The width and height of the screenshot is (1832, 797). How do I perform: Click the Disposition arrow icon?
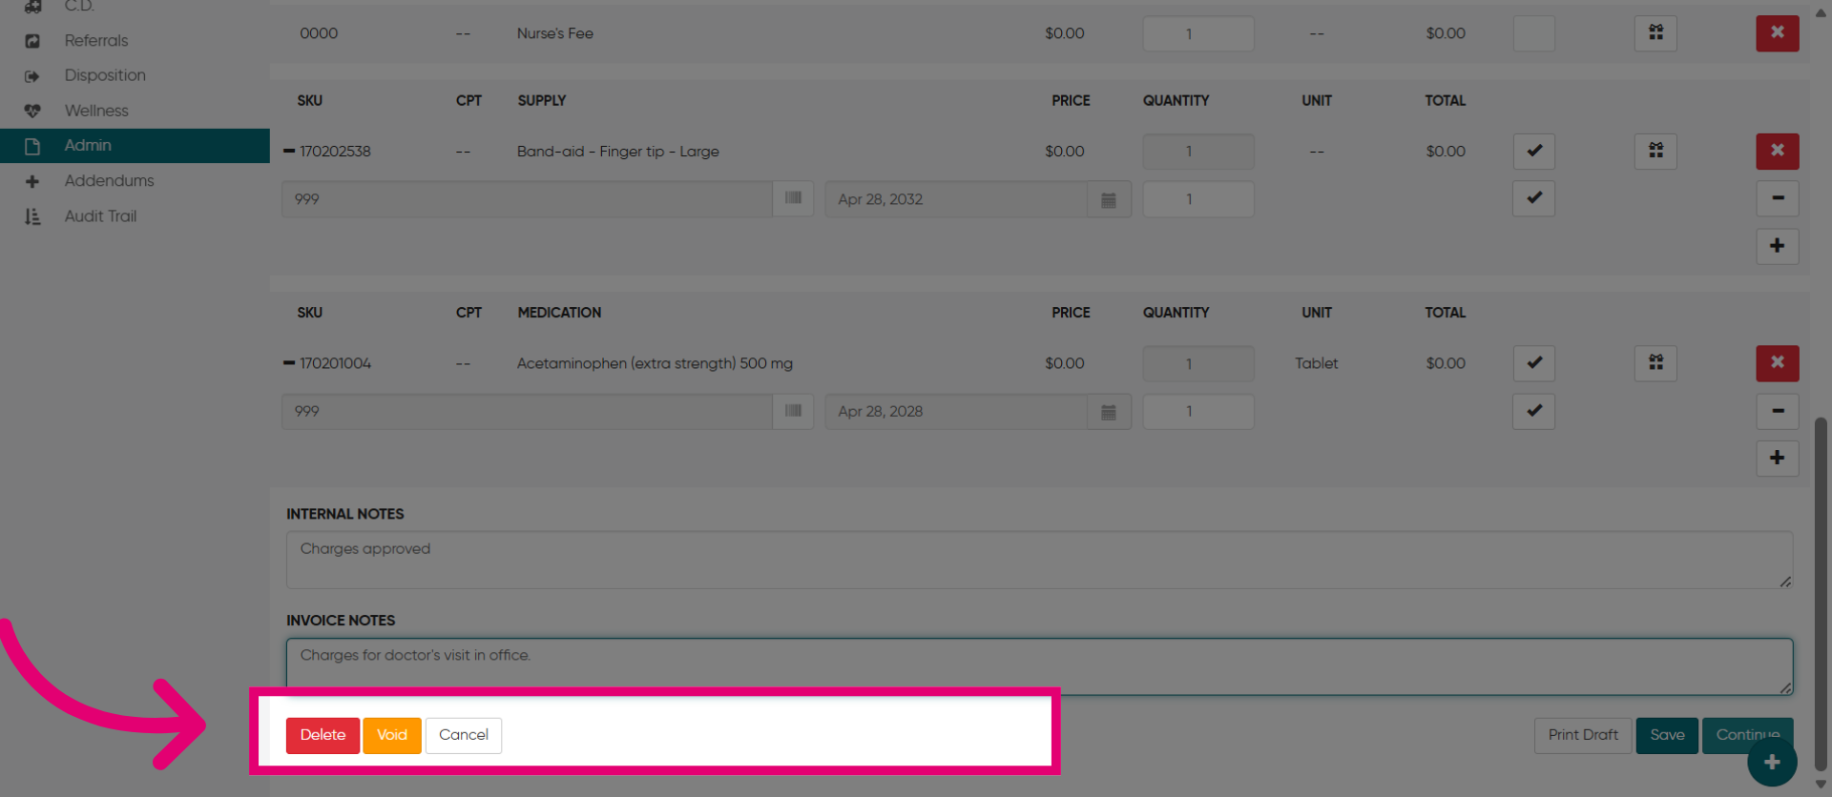pyautogui.click(x=32, y=76)
